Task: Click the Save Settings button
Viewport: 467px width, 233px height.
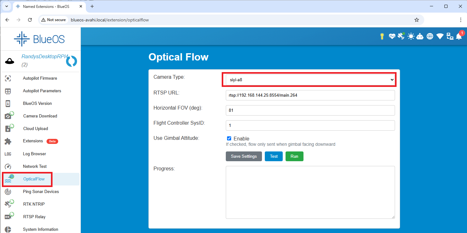Action: click(x=244, y=156)
